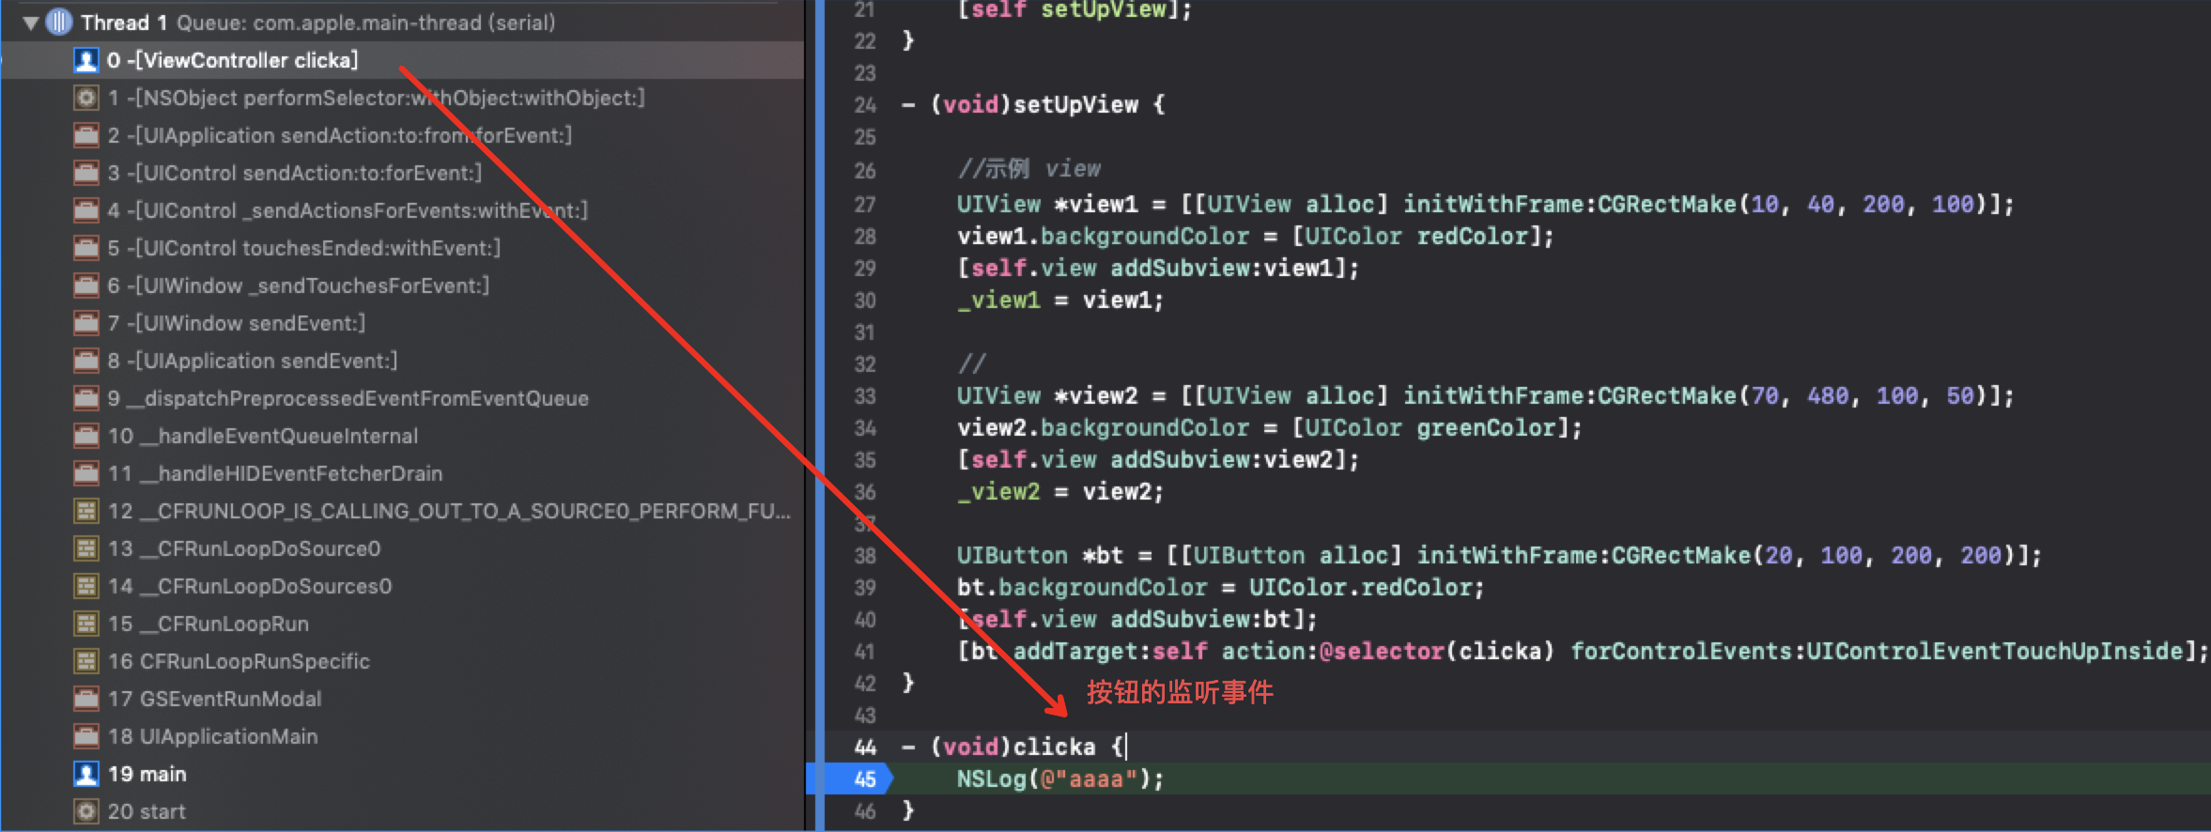Viewport: 2211px width, 832px height.
Task: Click the [self setUpView]; call line
Action: pos(1075,9)
